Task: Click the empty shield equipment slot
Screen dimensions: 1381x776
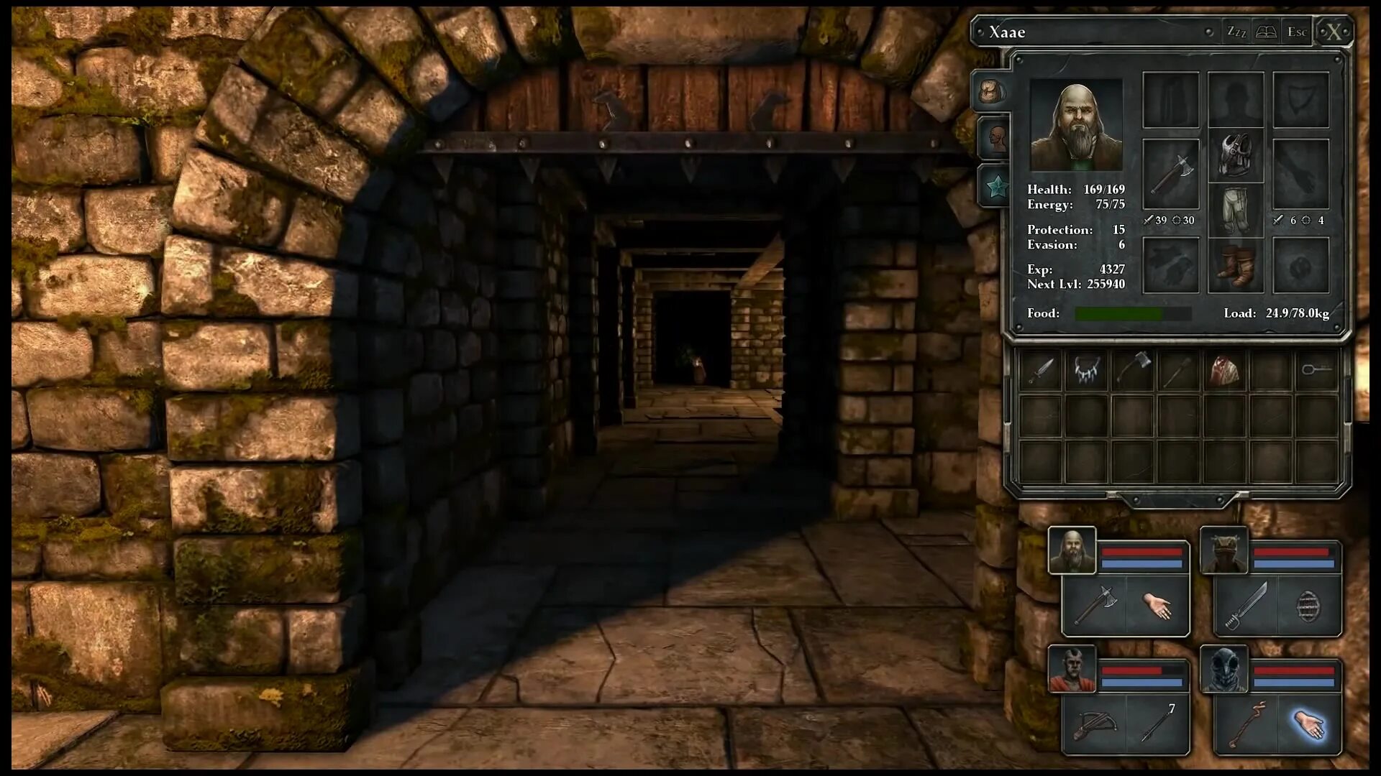Action: click(1300, 101)
